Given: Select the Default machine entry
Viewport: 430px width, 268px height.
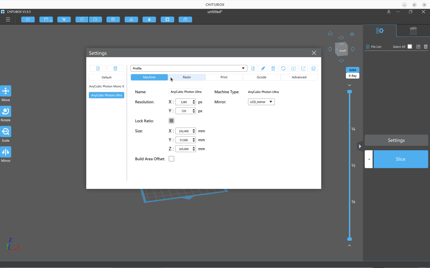Looking at the screenshot, I should point(106,77).
